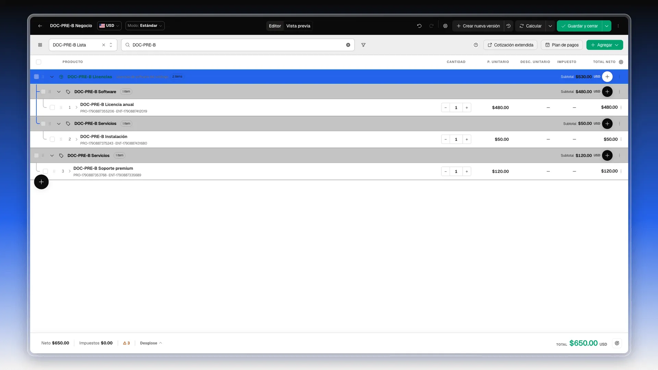Viewport: 658px width, 370px height.
Task: Open the filter funnel icon
Action: 363,45
